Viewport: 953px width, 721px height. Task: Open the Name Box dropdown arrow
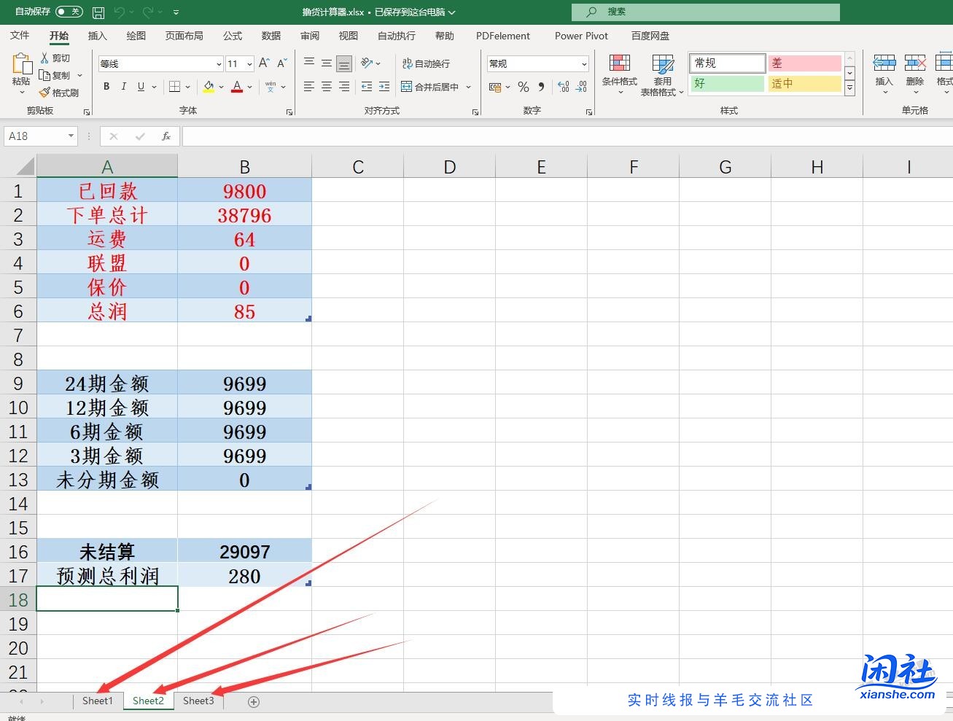click(71, 136)
